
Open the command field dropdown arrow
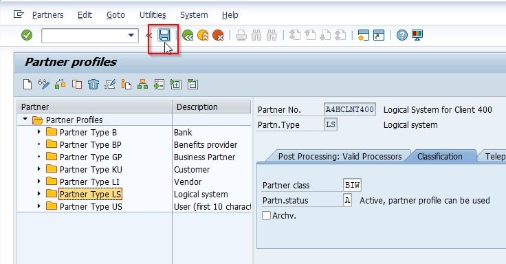[x=131, y=35]
